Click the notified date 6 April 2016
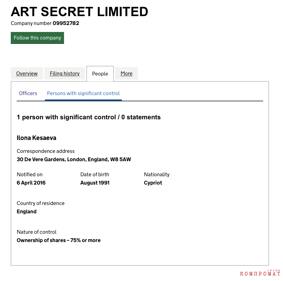The height and width of the screenshot is (281, 283). [31, 183]
